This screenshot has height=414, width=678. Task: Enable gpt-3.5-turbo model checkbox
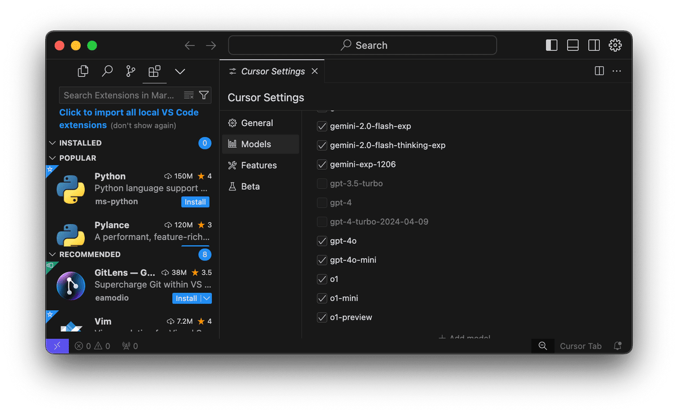(322, 184)
